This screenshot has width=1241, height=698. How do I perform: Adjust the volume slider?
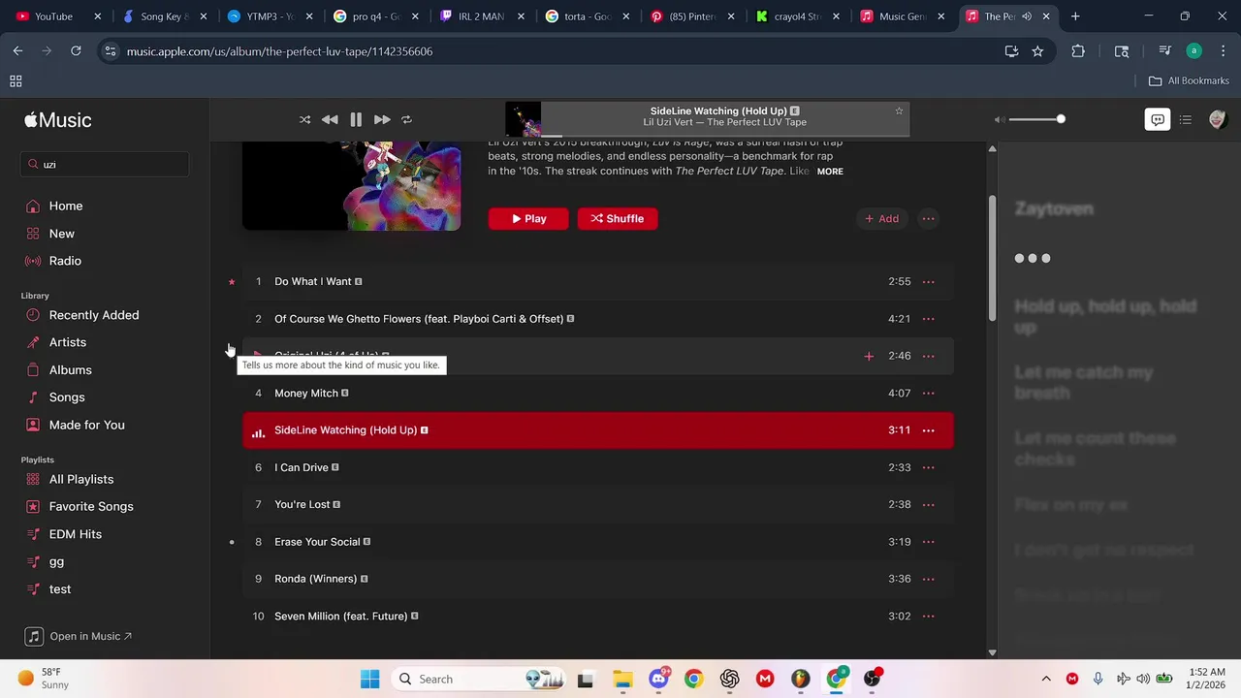point(1036,119)
